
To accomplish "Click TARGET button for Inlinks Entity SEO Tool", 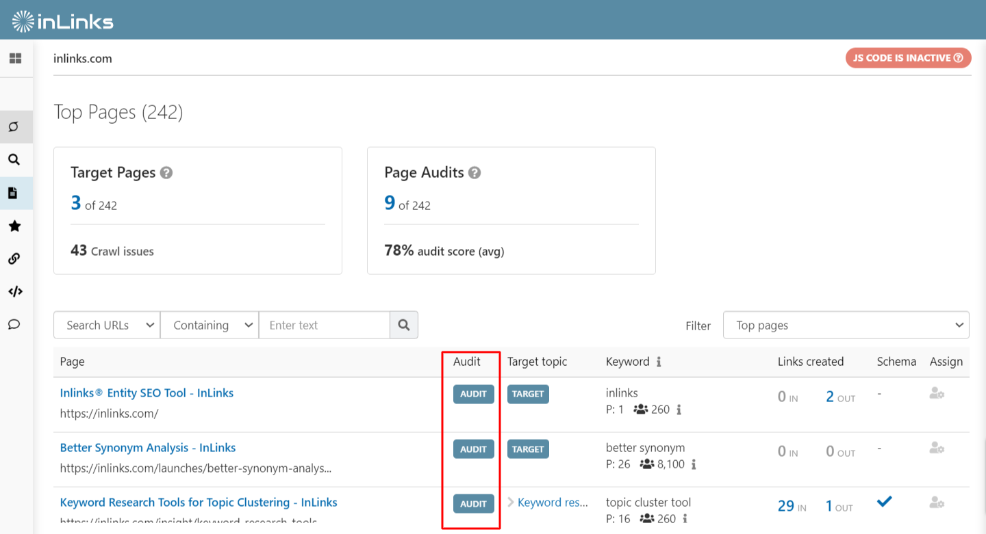I will tap(528, 395).
